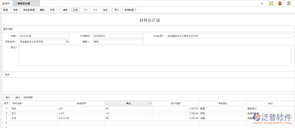This screenshot has width=295, height=128.
Task: Go to the first record with 首张
Action: tap(66, 10)
